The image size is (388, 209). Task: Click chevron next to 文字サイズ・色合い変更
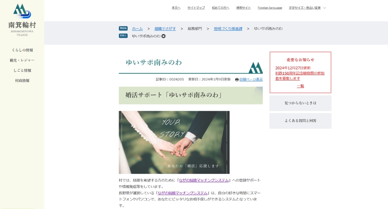pos(325,8)
